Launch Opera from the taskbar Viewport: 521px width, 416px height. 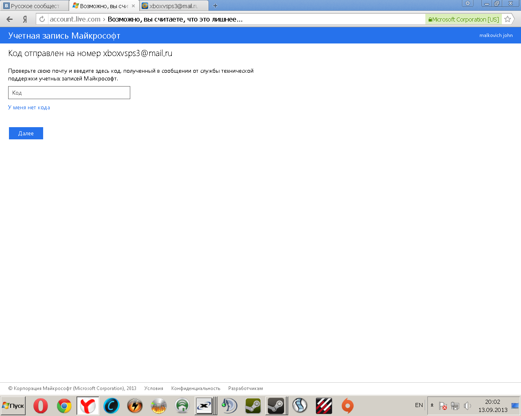[41, 405]
